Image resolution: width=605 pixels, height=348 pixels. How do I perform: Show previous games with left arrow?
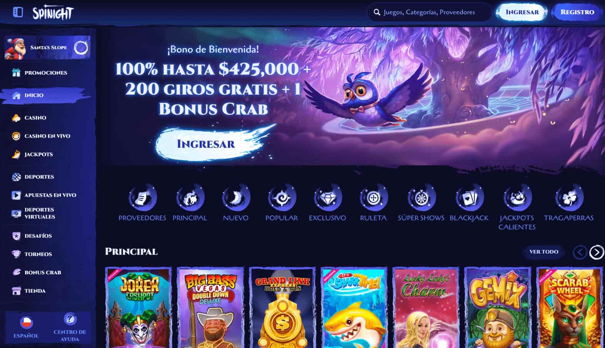[580, 252]
